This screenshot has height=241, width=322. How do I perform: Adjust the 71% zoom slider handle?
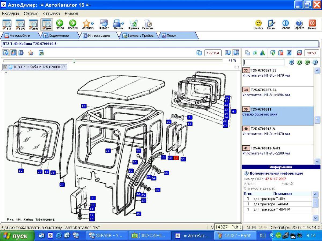(x=74, y=61)
